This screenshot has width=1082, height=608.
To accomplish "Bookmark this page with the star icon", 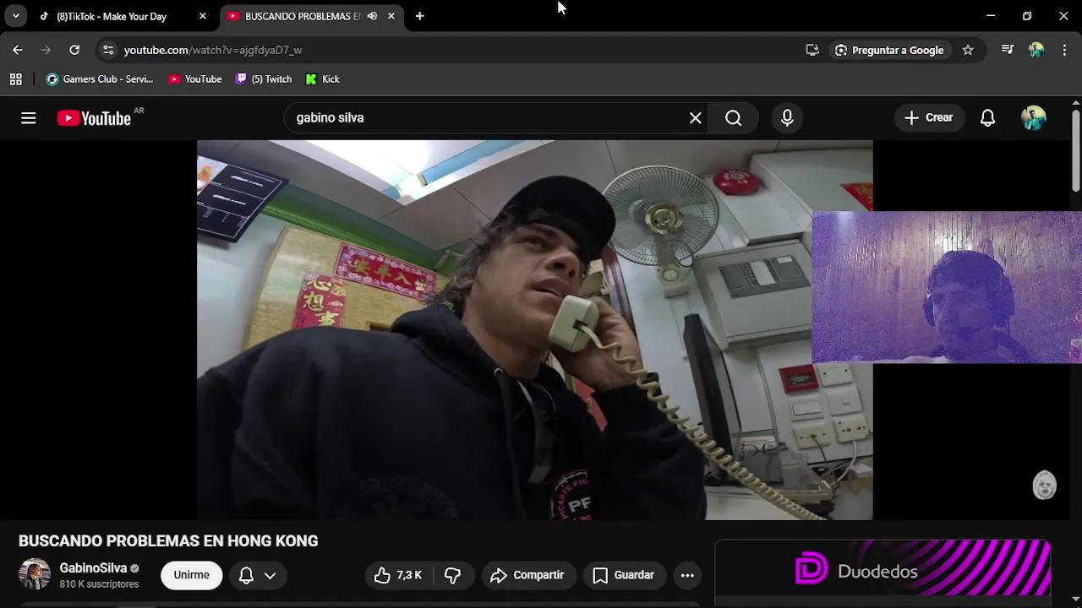I will tap(968, 50).
